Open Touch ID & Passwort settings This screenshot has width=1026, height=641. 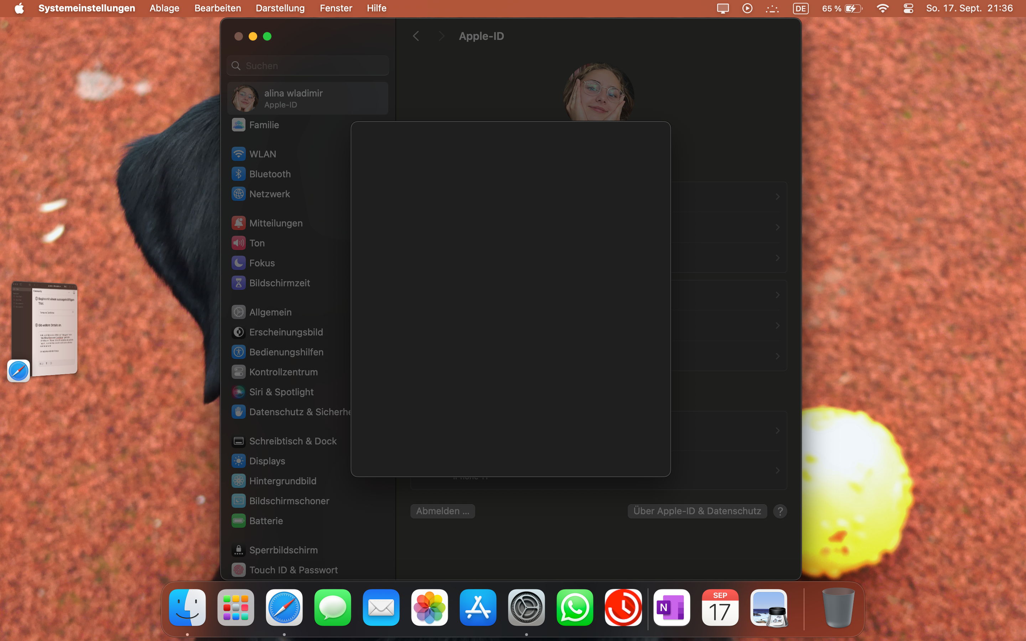tap(293, 570)
